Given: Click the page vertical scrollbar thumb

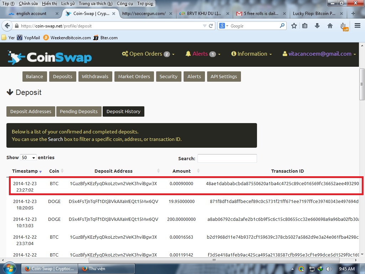Looking at the screenshot, I should 362,84.
